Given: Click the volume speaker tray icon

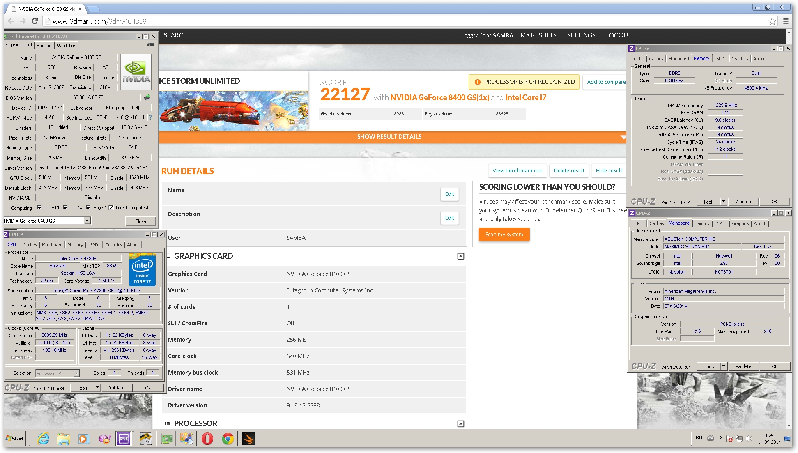Looking at the screenshot, I should [749, 439].
